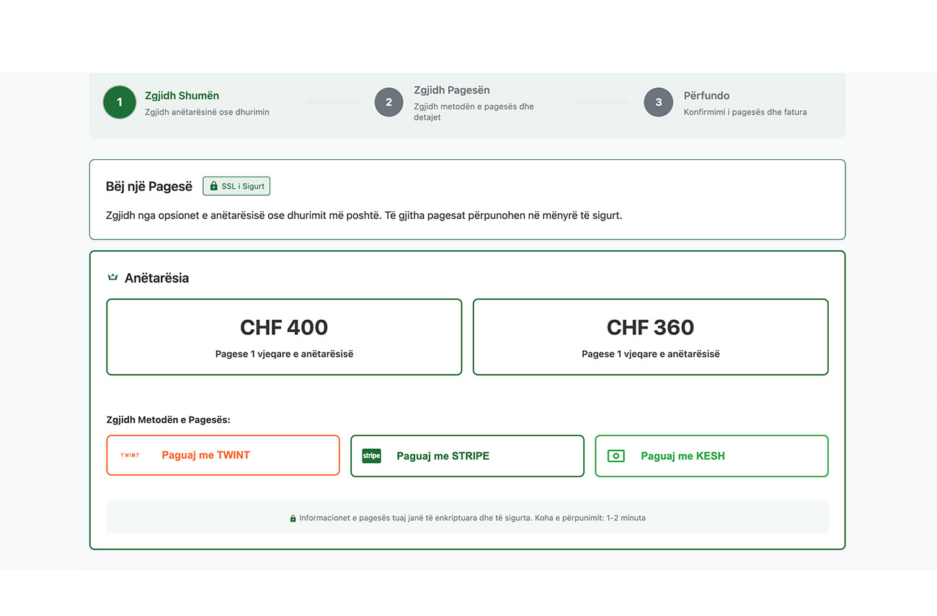Pay with the Paguaj me TWINT button
This screenshot has height=616, width=937.
(x=223, y=455)
